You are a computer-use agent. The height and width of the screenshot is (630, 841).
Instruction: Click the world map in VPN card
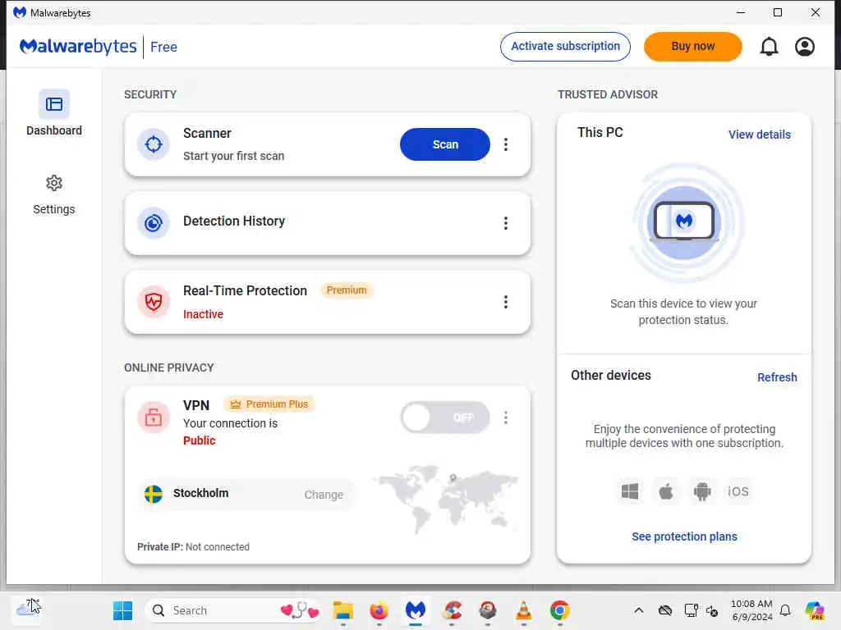pos(445,498)
